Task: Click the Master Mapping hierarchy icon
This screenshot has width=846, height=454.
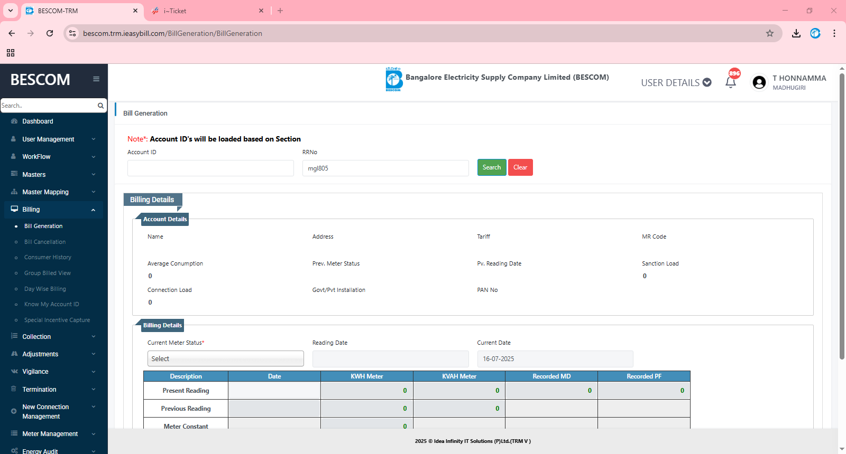Action: (14, 192)
